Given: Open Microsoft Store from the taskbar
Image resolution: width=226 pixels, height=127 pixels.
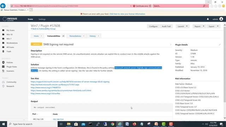Looking at the screenshot, I should (x=76, y=124).
